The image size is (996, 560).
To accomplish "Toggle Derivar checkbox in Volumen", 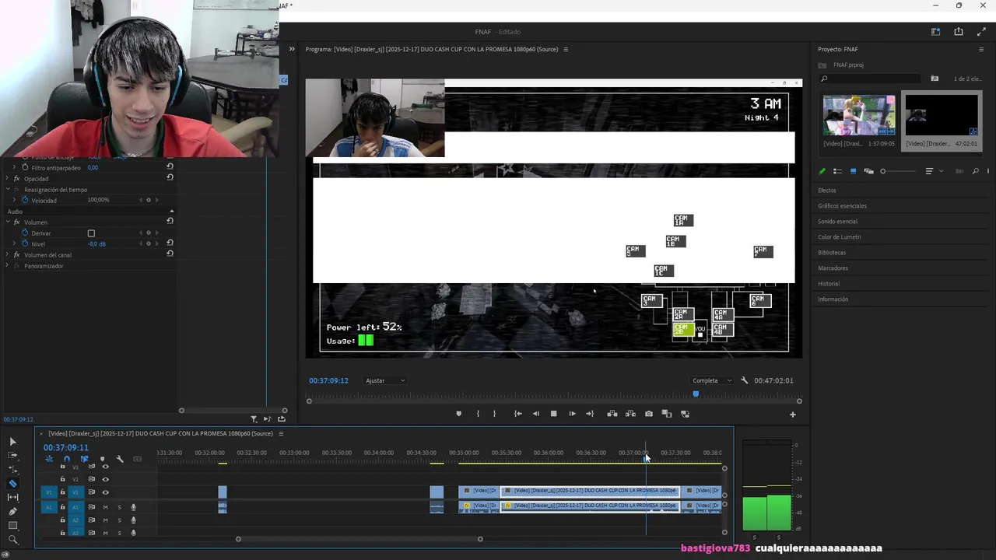I will pyautogui.click(x=91, y=233).
